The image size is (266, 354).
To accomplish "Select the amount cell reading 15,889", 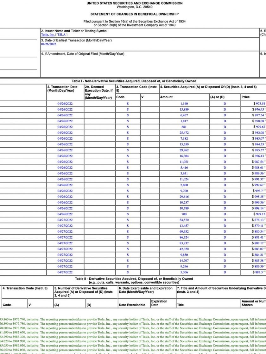I will pyautogui.click(x=184, y=109).
